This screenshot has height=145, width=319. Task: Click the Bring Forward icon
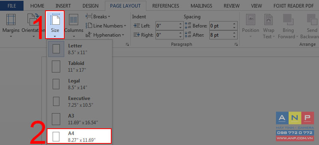coord(288,20)
